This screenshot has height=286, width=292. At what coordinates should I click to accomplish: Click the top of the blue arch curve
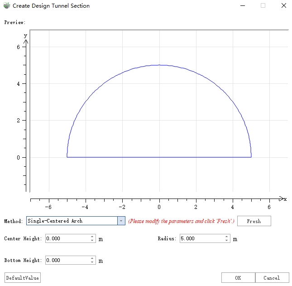pyautogui.click(x=159, y=65)
